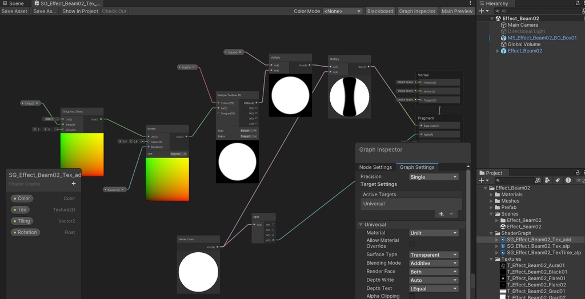585x299 pixels.
Task: Select the T_Effect_Beam02_Flare01 texture thumbnail
Action: (503, 278)
